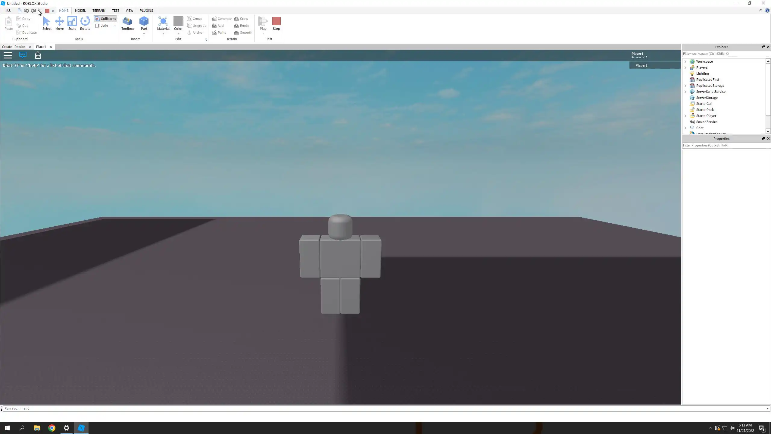
Task: Stop the running test
Action: 276,23
